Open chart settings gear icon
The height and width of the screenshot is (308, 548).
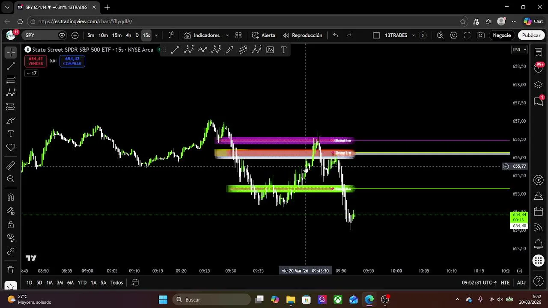click(453, 36)
